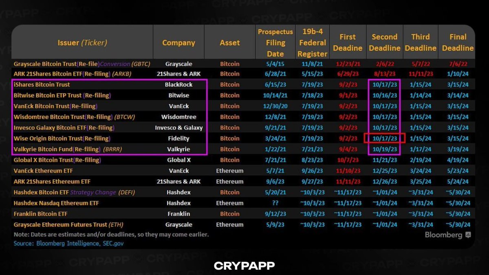Viewport: 489px width, 275px height.
Task: Select Wise Origin Bitcoin Trust issuer
Action: [x=62, y=139]
